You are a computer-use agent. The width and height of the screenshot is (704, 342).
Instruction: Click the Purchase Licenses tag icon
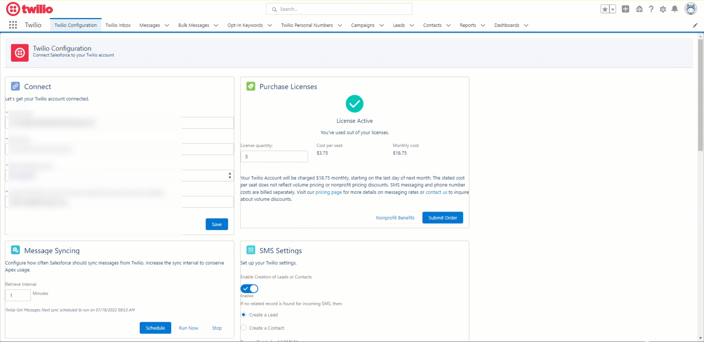(x=251, y=86)
